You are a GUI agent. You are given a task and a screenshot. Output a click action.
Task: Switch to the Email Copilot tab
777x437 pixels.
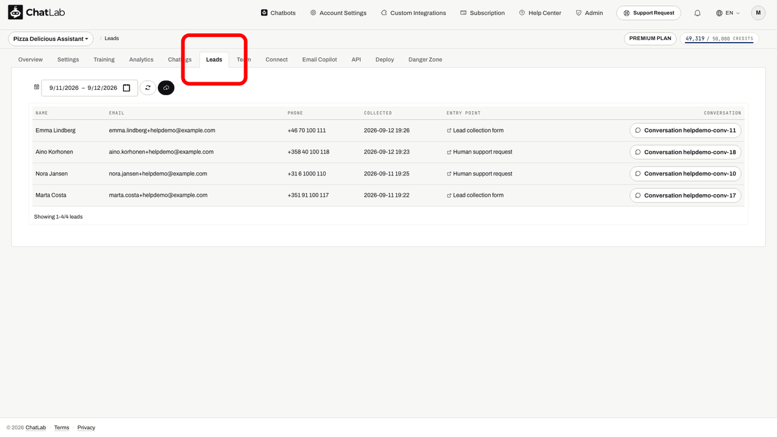(319, 60)
